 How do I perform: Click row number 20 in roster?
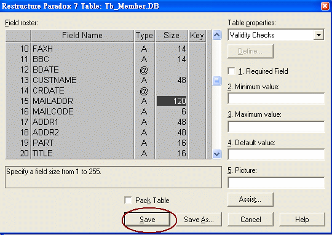pyautogui.click(x=18, y=153)
